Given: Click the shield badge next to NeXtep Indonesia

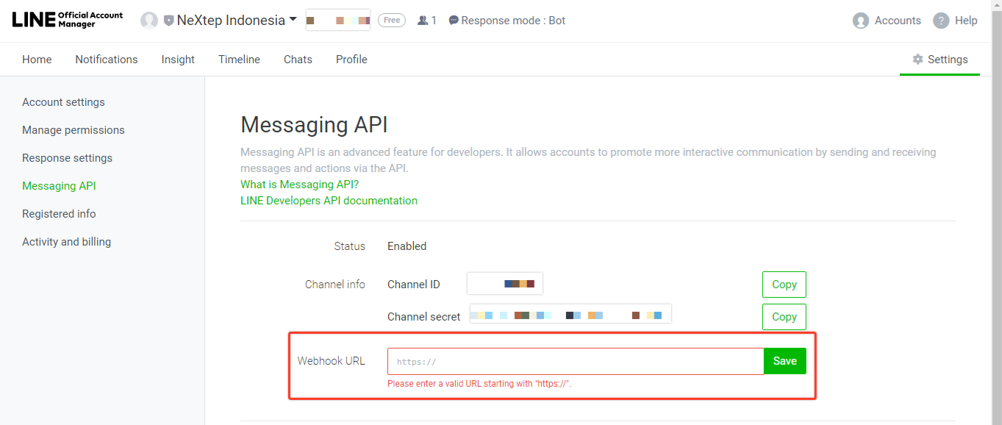Looking at the screenshot, I should [x=169, y=21].
